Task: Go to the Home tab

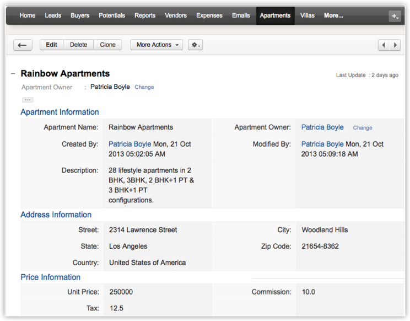Action: pos(28,15)
